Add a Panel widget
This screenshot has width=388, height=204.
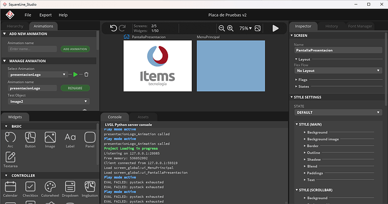tap(90, 140)
